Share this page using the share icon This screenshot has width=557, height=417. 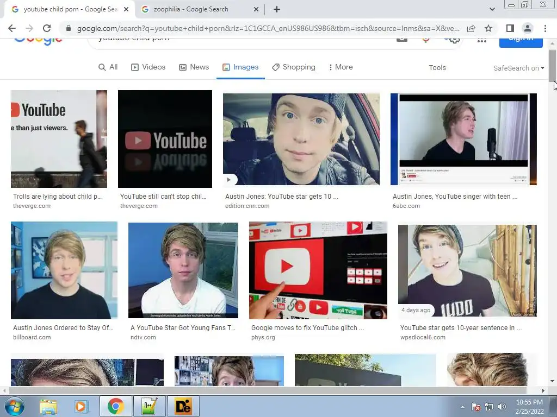[x=471, y=28]
